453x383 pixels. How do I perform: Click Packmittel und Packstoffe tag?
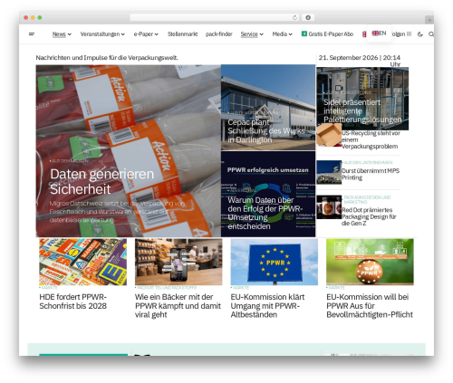(x=167, y=288)
